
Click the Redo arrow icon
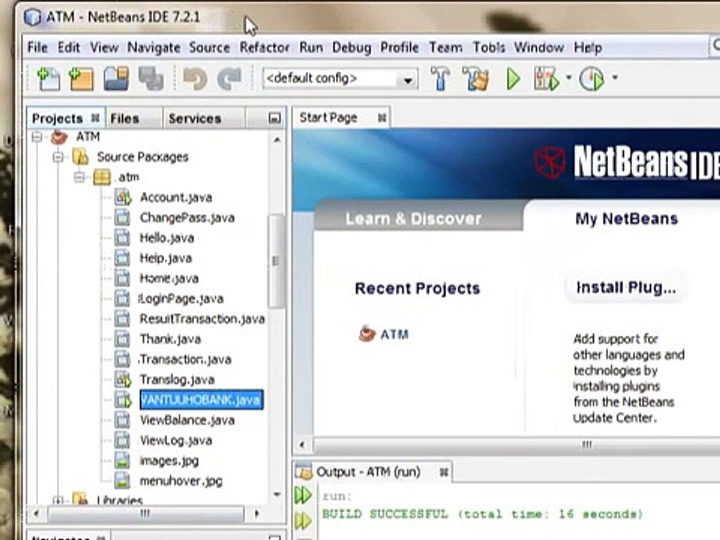[229, 79]
